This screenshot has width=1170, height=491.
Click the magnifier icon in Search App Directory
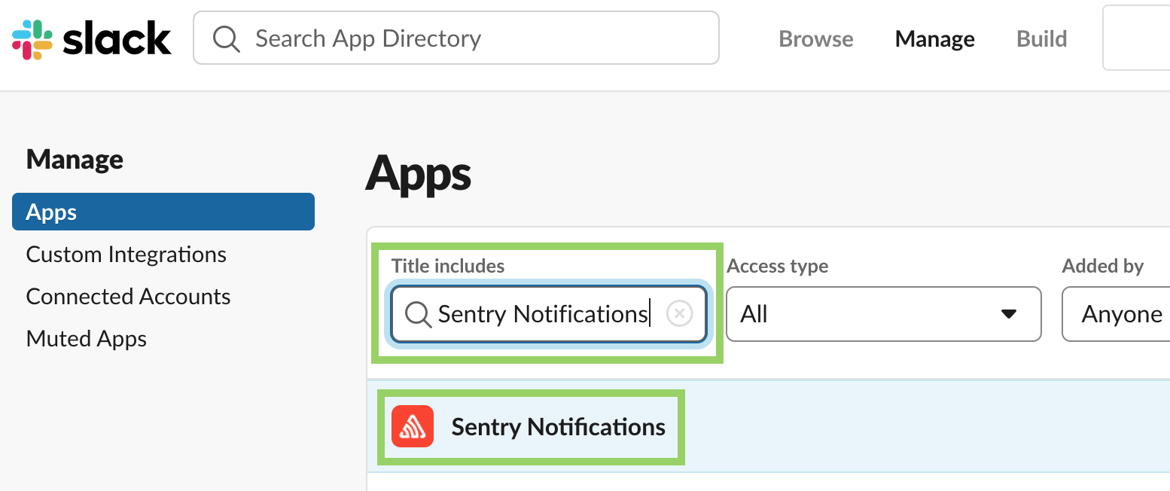point(226,38)
